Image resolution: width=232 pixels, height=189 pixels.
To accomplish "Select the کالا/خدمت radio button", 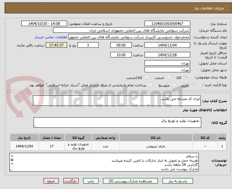I will coord(147,77).
